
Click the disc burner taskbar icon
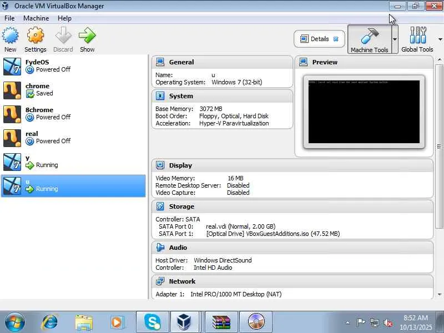[256, 322]
